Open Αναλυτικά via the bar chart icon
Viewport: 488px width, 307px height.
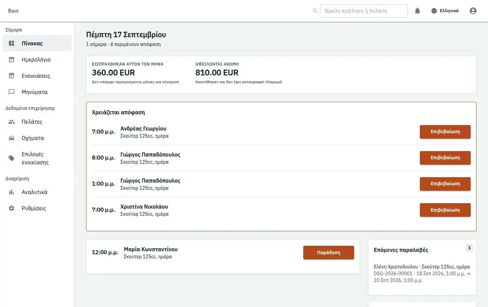(x=12, y=192)
